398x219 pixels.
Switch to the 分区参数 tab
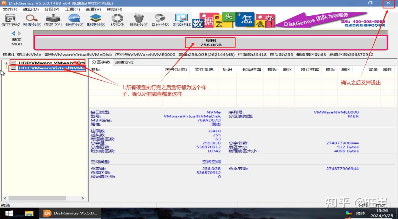point(101,62)
